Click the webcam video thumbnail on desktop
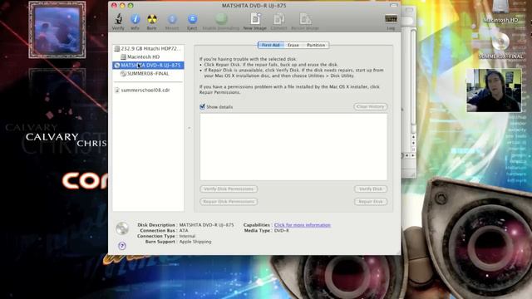532x299 pixels. [494, 91]
